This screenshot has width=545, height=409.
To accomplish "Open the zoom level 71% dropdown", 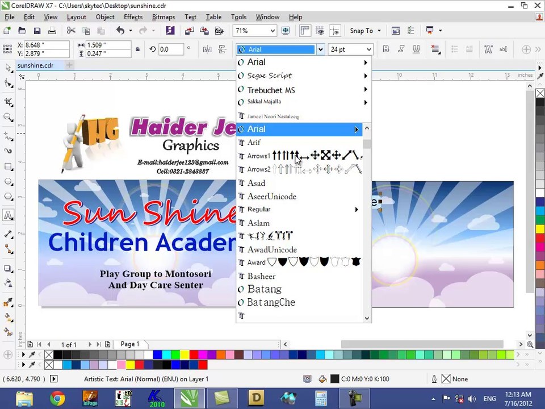I will tap(273, 31).
